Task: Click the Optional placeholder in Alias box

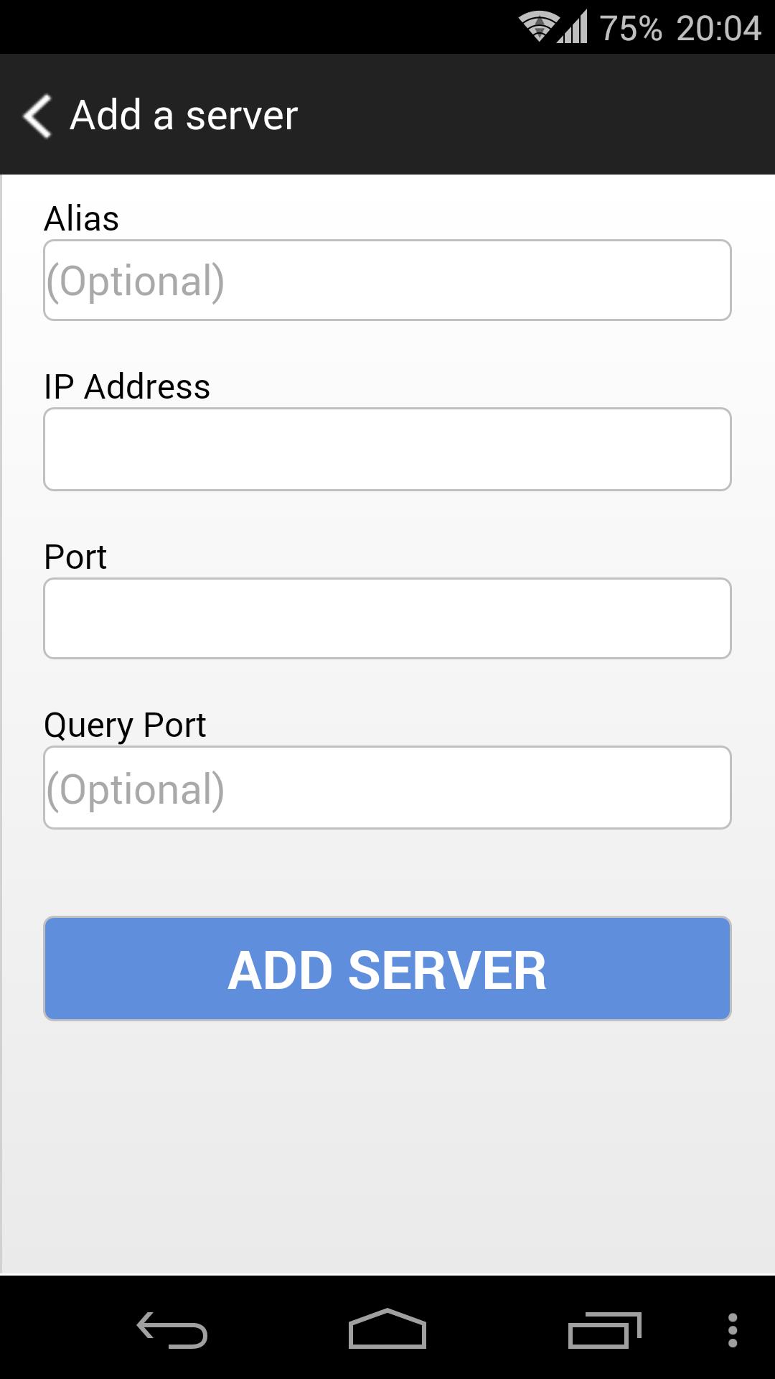Action: 136,279
